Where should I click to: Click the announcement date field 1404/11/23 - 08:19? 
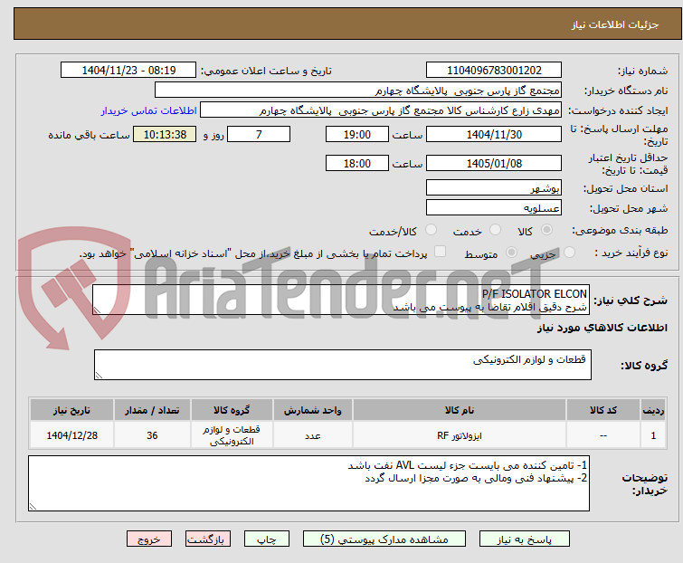tap(128, 71)
